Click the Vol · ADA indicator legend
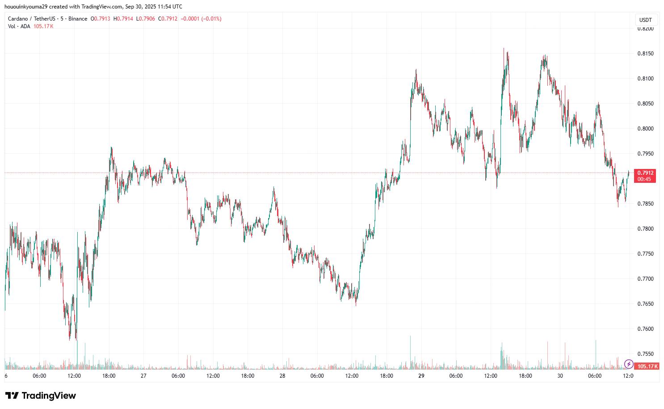The image size is (664, 409). click(19, 26)
